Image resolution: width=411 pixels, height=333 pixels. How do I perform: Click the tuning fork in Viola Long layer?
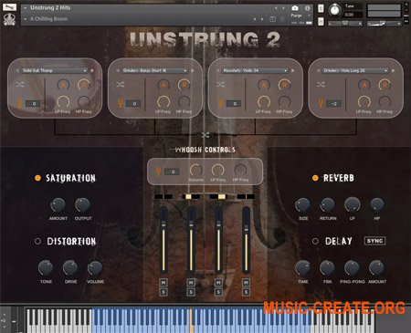[x=321, y=103]
